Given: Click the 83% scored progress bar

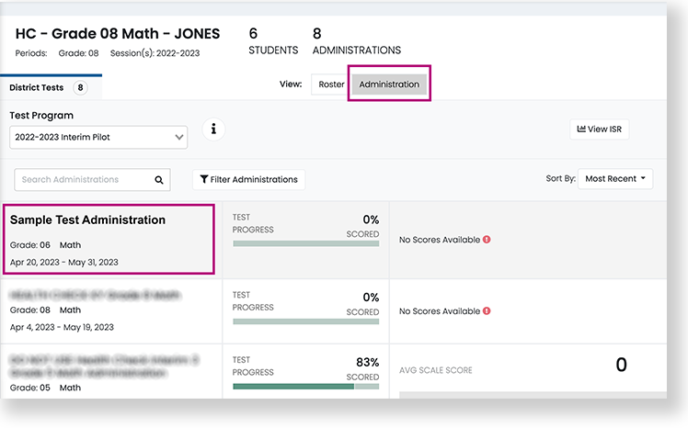Looking at the screenshot, I should click(305, 387).
